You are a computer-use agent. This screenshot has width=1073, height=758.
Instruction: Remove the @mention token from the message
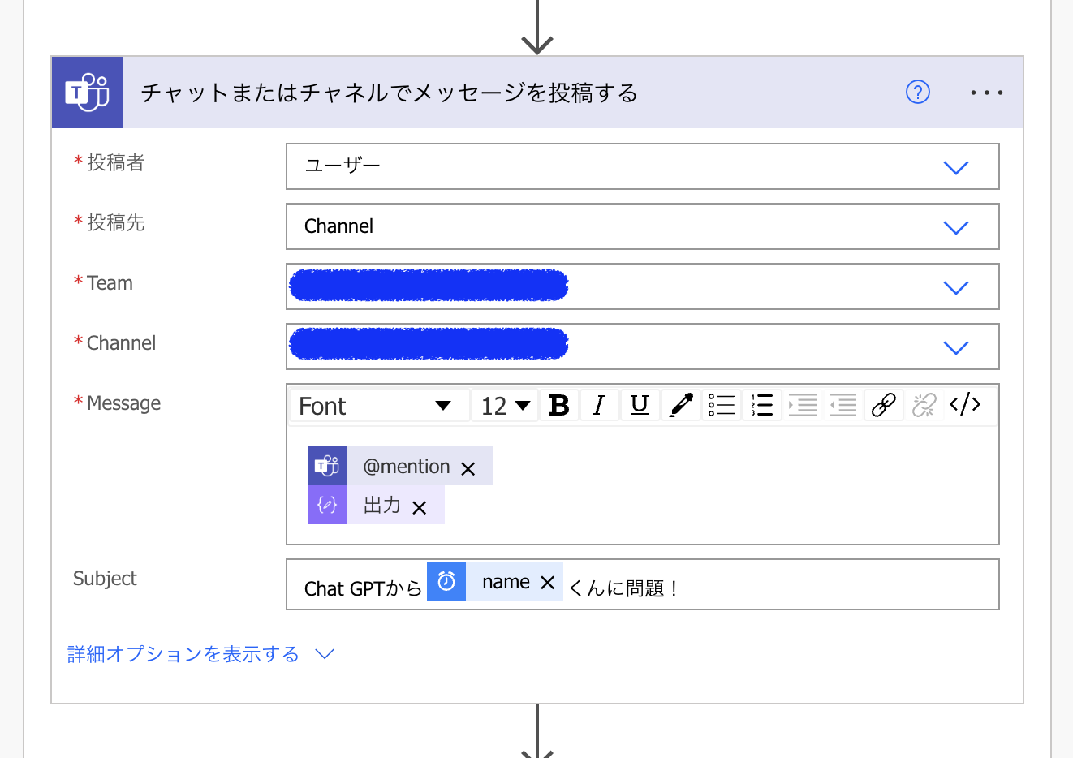point(468,467)
